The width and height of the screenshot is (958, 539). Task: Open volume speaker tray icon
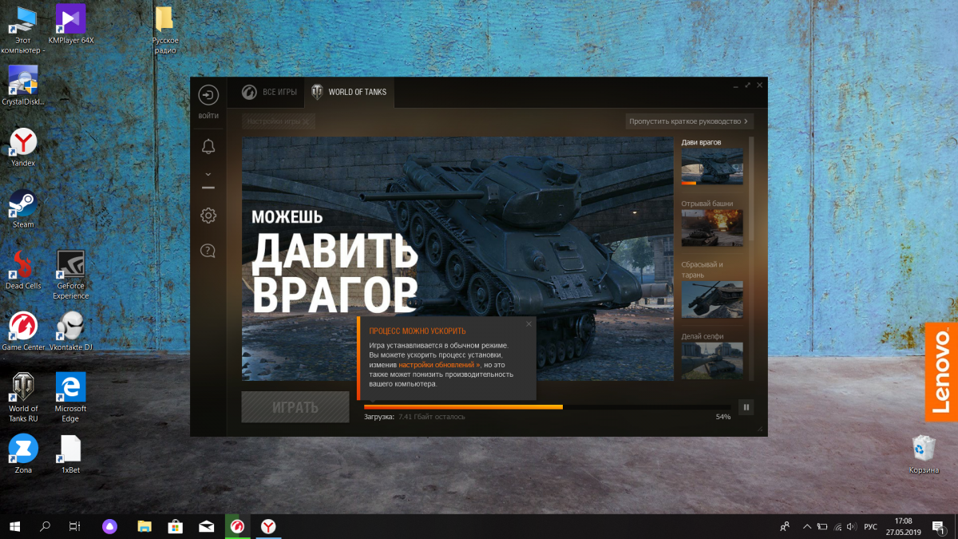(853, 526)
